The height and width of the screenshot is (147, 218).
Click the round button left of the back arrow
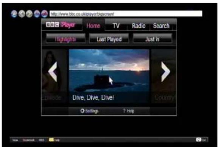pyautogui.click(x=14, y=14)
